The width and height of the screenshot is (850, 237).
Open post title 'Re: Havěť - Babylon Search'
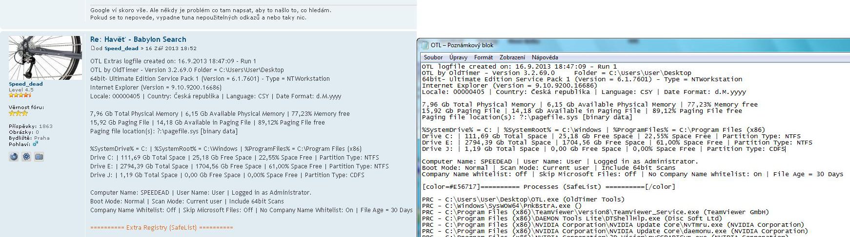click(x=138, y=39)
